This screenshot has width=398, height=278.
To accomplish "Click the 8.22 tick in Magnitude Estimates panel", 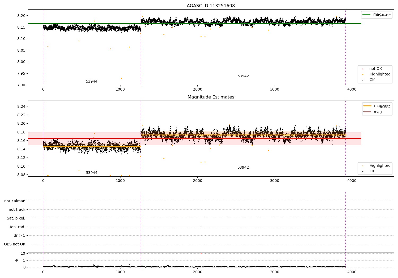I will (22, 115).
